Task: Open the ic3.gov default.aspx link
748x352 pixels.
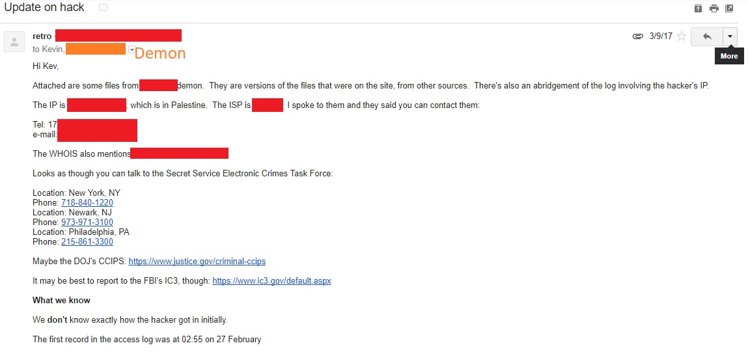Action: pyautogui.click(x=271, y=281)
